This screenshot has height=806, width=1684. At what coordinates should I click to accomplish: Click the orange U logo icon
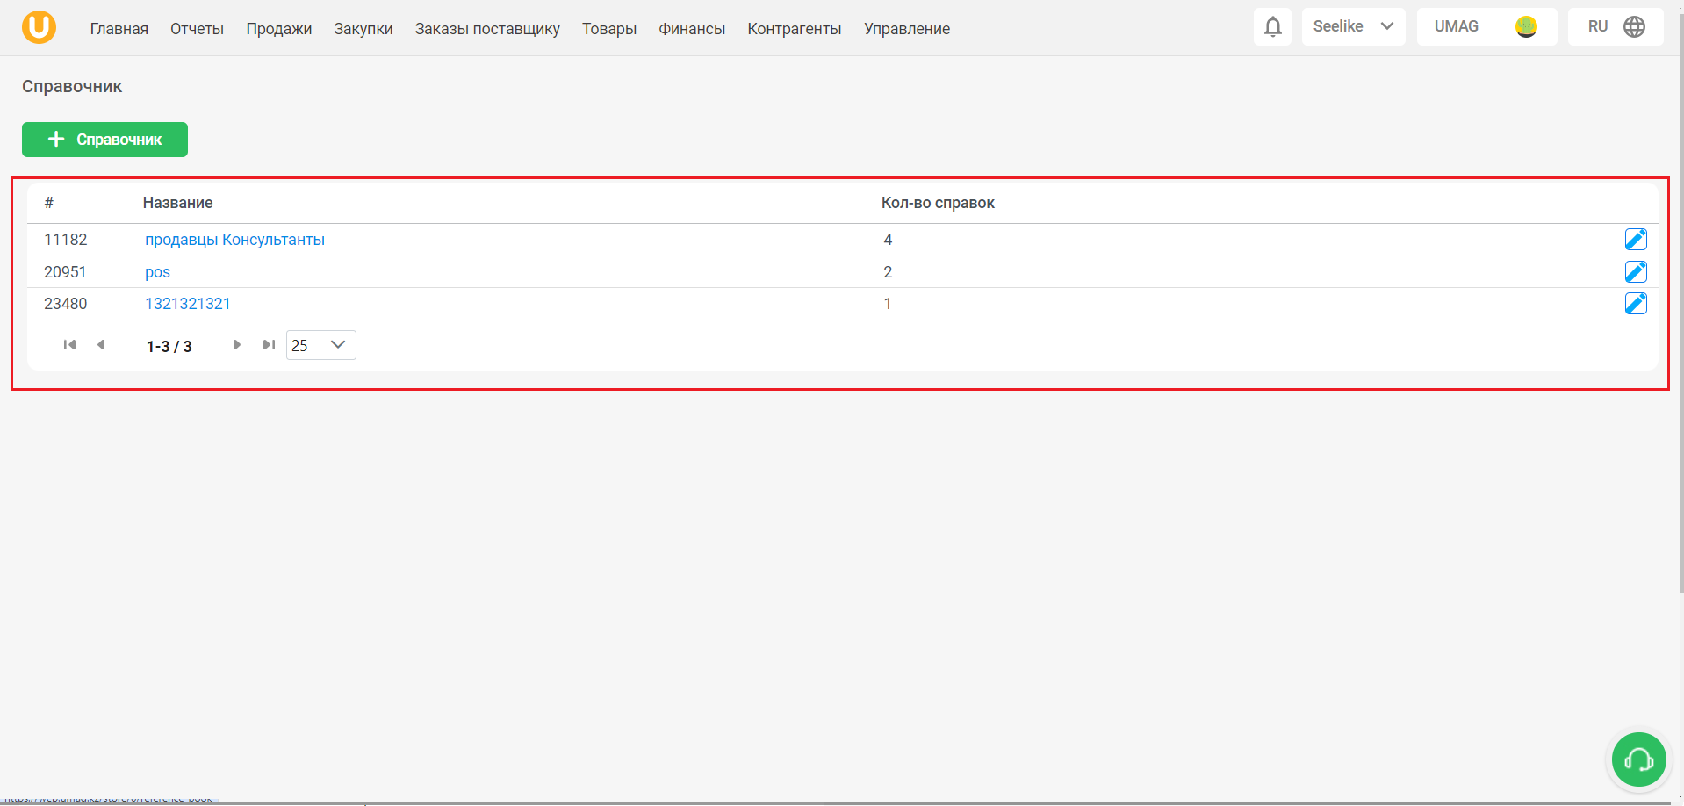[x=39, y=27]
